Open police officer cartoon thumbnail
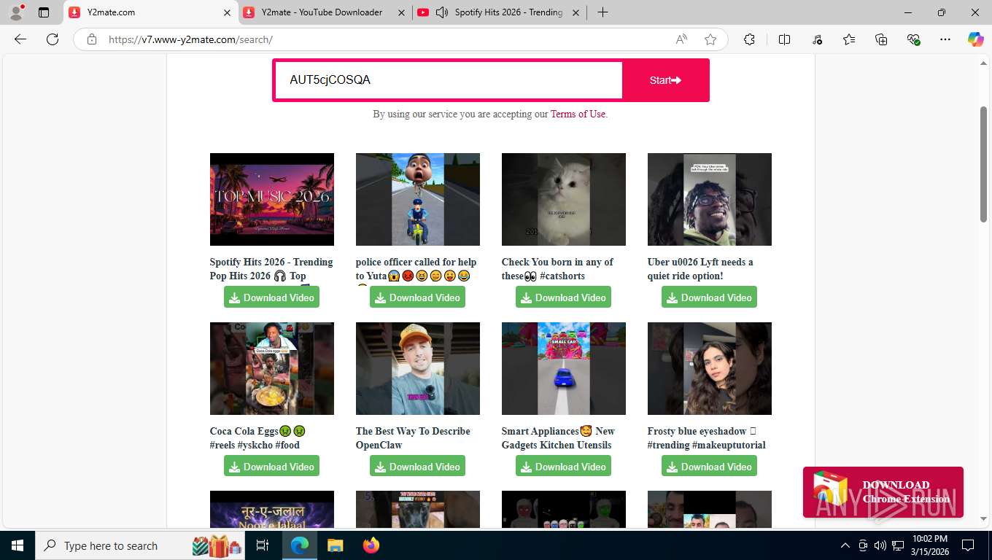This screenshot has height=560, width=992. point(418,199)
